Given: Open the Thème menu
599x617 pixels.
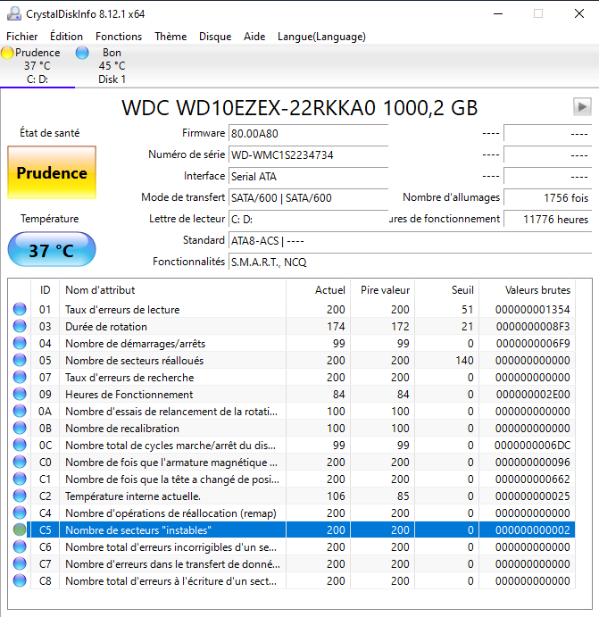Looking at the screenshot, I should pos(171,37).
